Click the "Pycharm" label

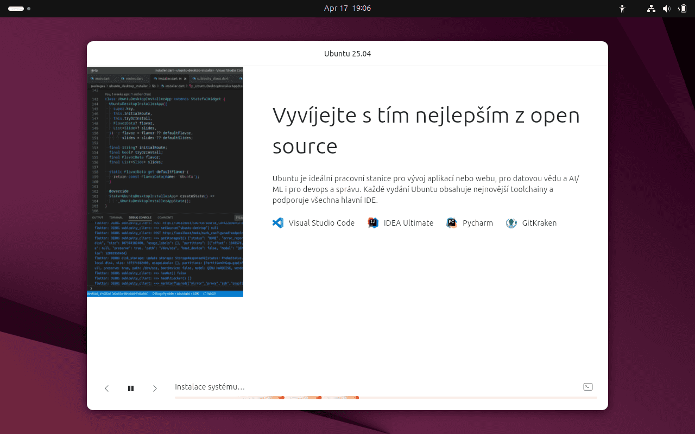tap(478, 223)
